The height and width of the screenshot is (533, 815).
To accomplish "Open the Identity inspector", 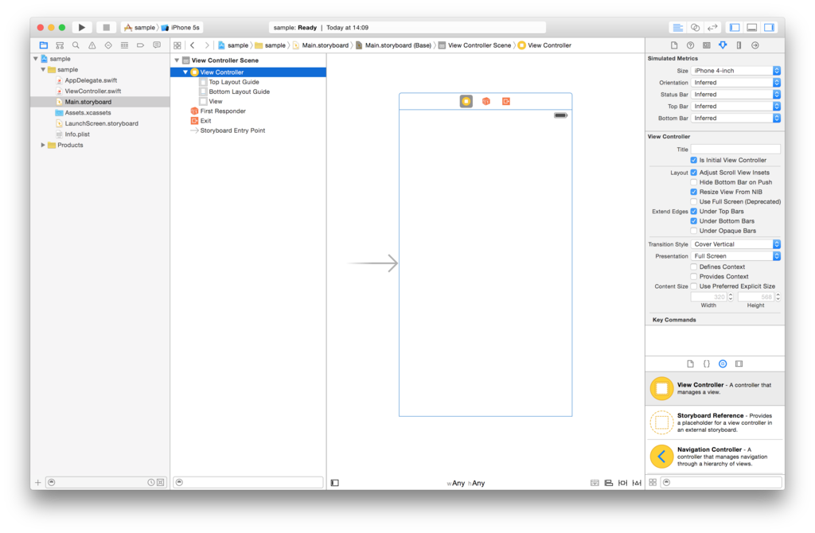I will coord(707,45).
